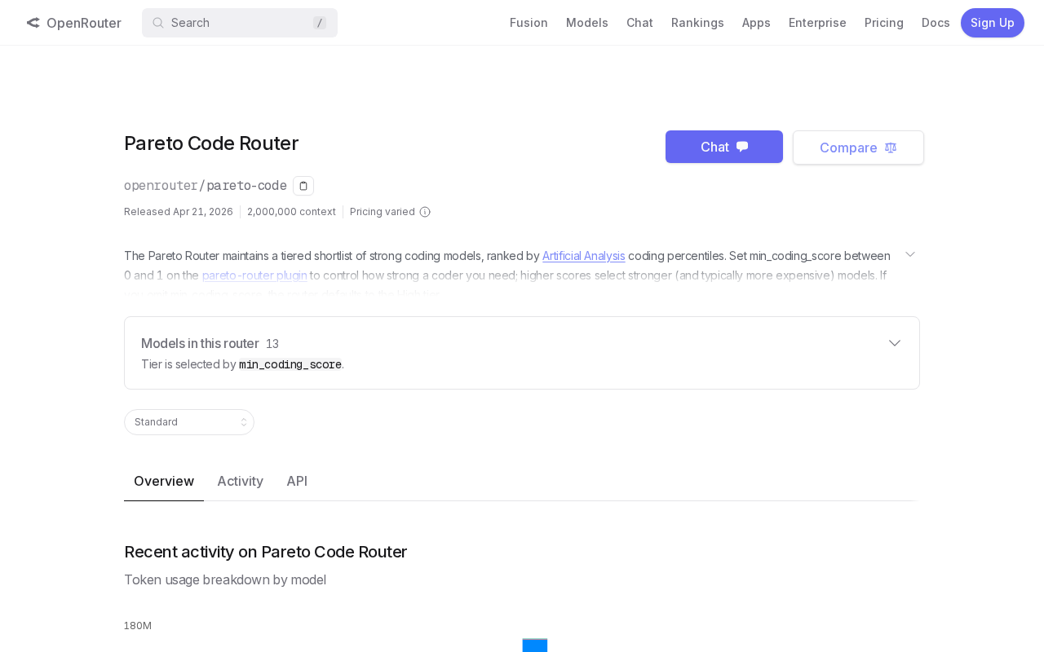Open the Artificial Analysis link
This screenshot has height=652, width=1044.
(x=584, y=256)
